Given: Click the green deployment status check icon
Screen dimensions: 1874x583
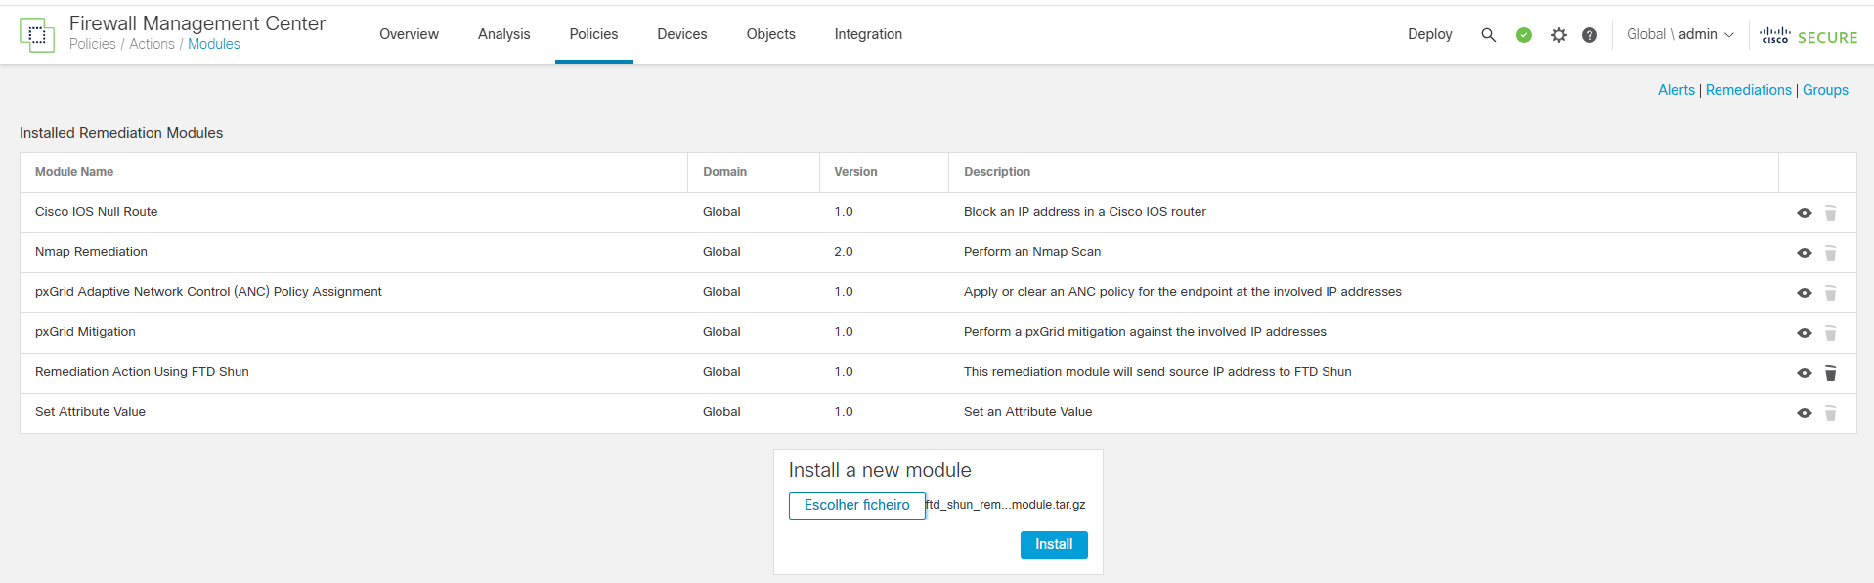Looking at the screenshot, I should 1523,35.
